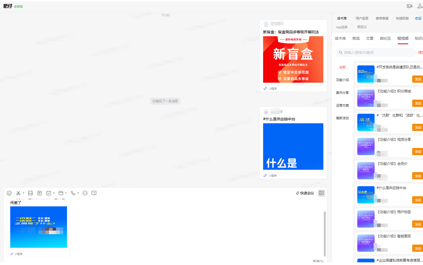This screenshot has width=423, height=265.
Task: Toggle the sidebar panel icon
Action: 321,193
